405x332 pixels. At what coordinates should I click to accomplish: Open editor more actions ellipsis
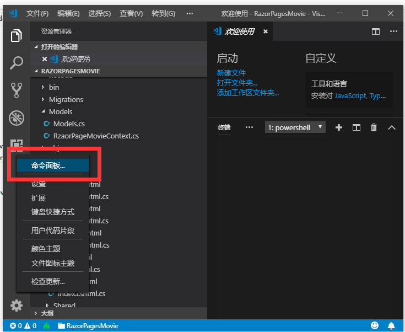(x=393, y=31)
